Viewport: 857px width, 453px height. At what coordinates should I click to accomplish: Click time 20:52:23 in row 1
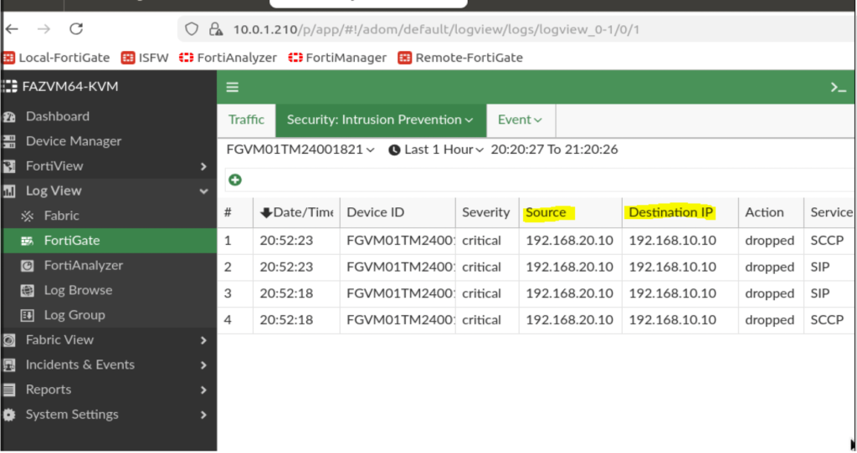[286, 241]
